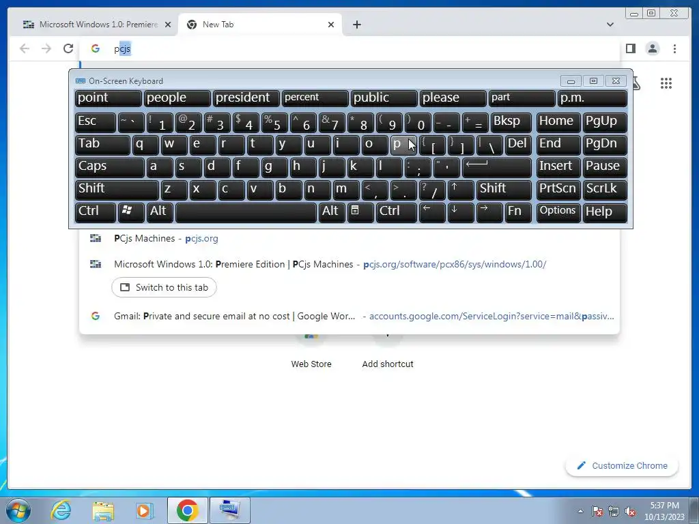Tap the down arrow key on-screen

[x=461, y=212]
